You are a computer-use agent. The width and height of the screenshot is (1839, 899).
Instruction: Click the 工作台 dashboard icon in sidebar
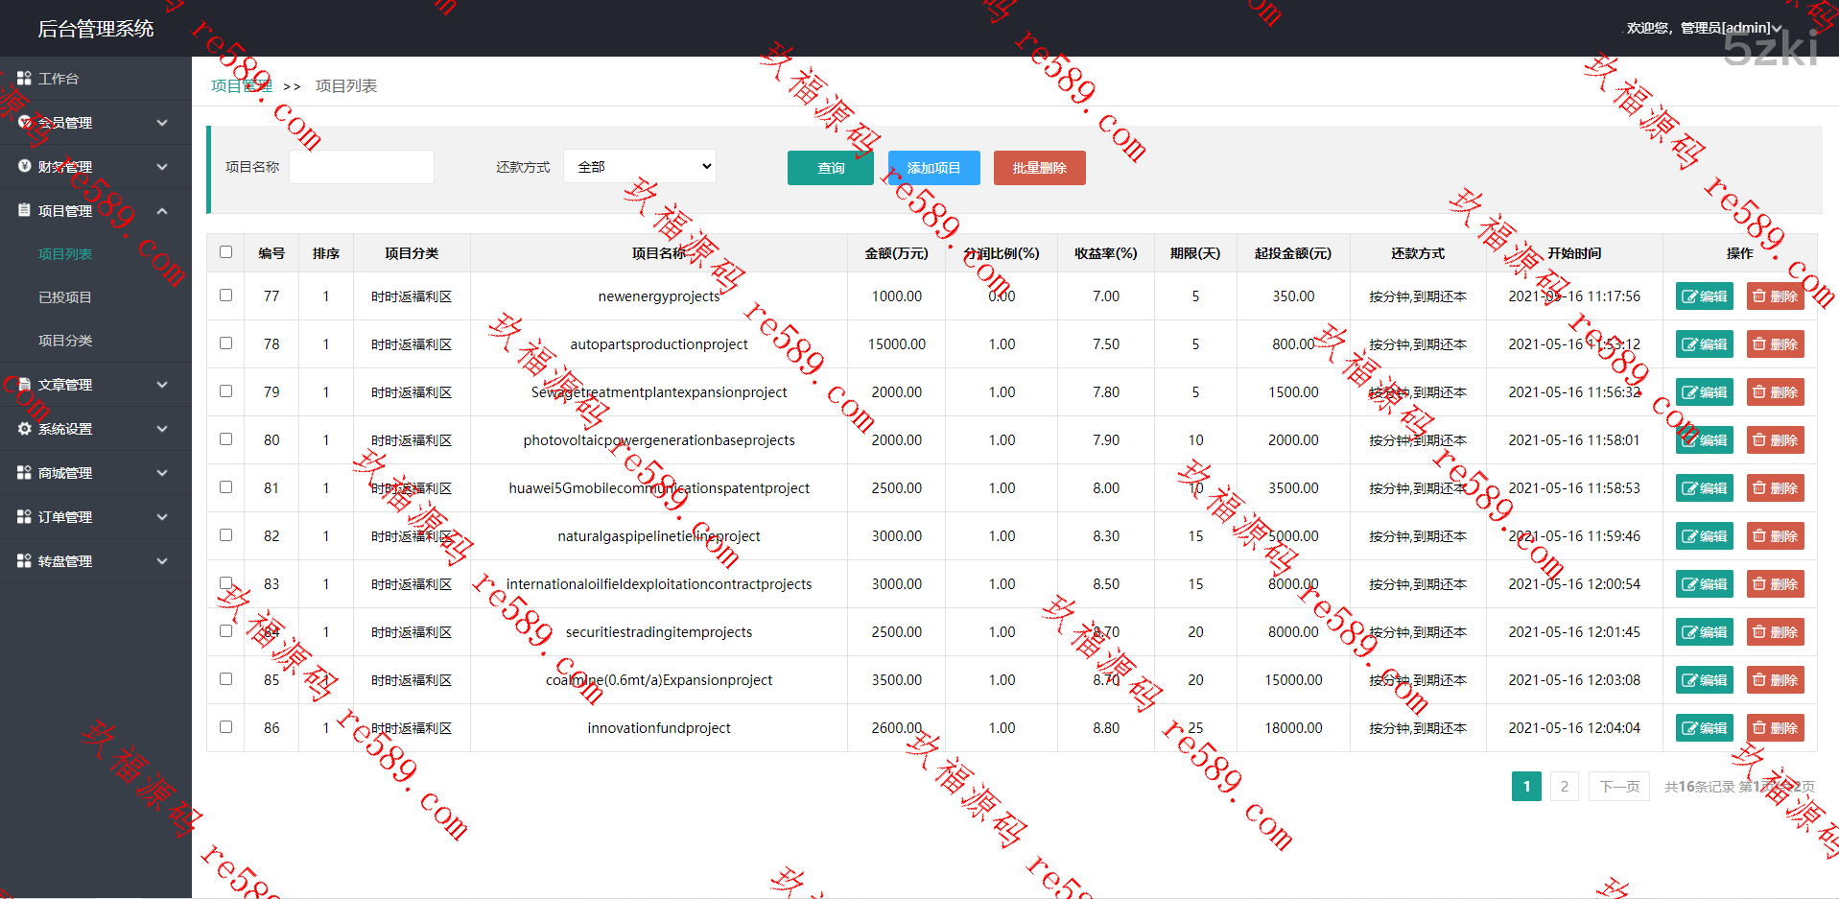[24, 79]
